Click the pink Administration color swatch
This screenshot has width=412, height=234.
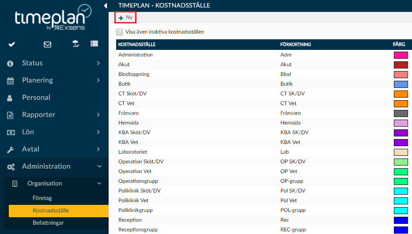pos(401,55)
